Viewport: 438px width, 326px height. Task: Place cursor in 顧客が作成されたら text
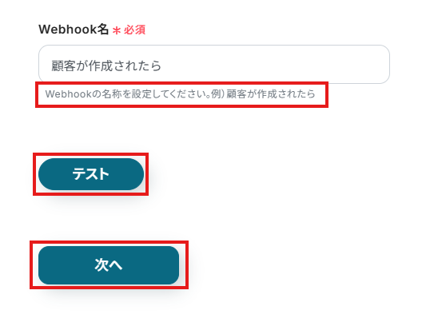(x=106, y=66)
